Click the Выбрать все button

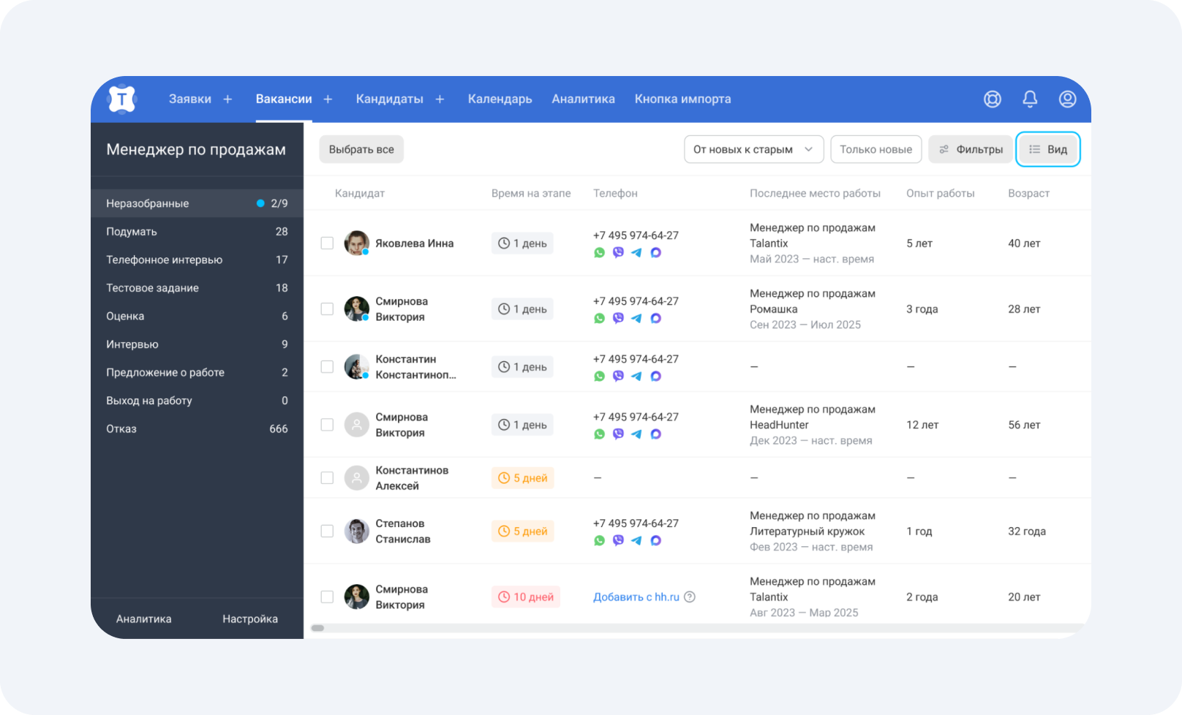pyautogui.click(x=361, y=149)
